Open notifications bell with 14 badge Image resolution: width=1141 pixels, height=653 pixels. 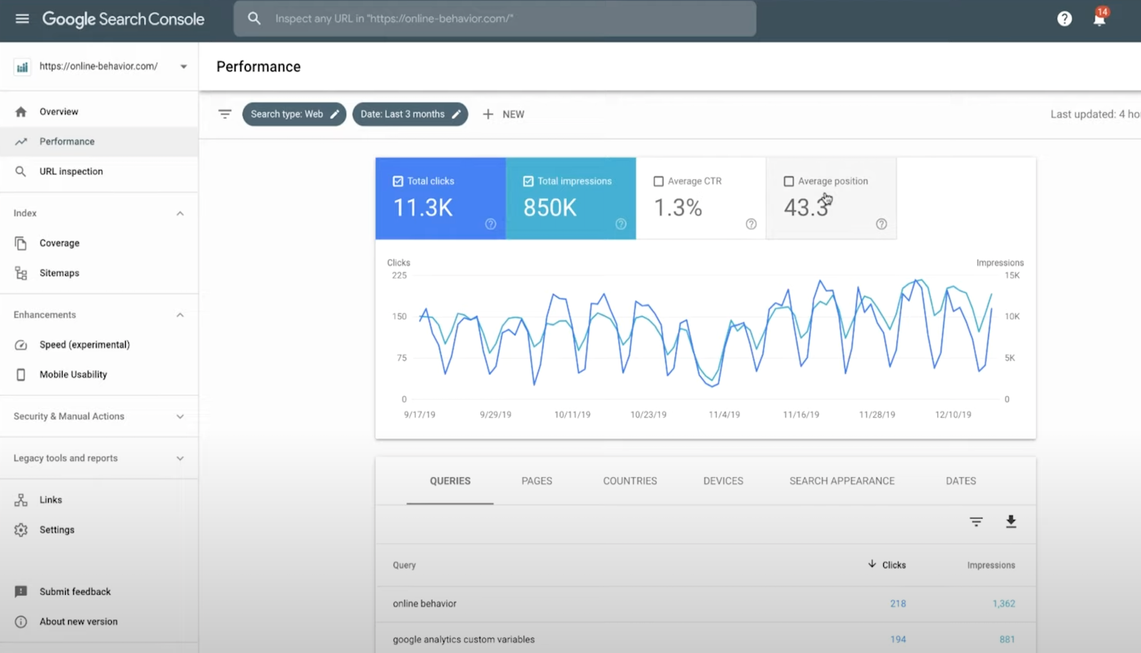pyautogui.click(x=1100, y=17)
